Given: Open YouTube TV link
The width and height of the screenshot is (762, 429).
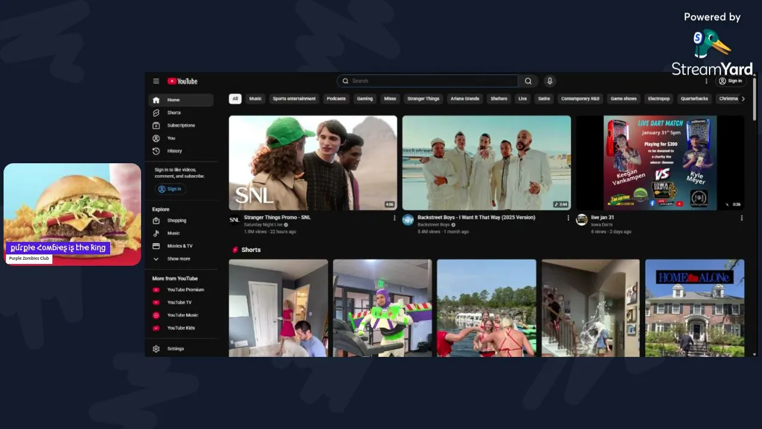Looking at the screenshot, I should (x=181, y=303).
